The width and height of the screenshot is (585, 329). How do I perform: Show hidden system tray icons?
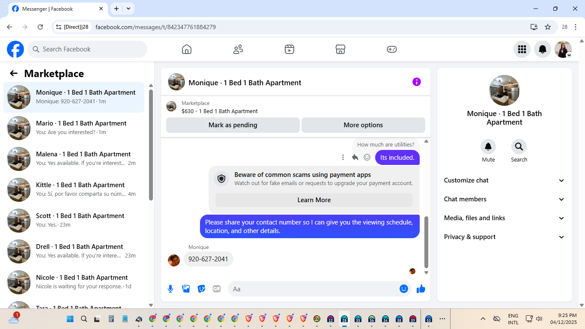pos(483,319)
